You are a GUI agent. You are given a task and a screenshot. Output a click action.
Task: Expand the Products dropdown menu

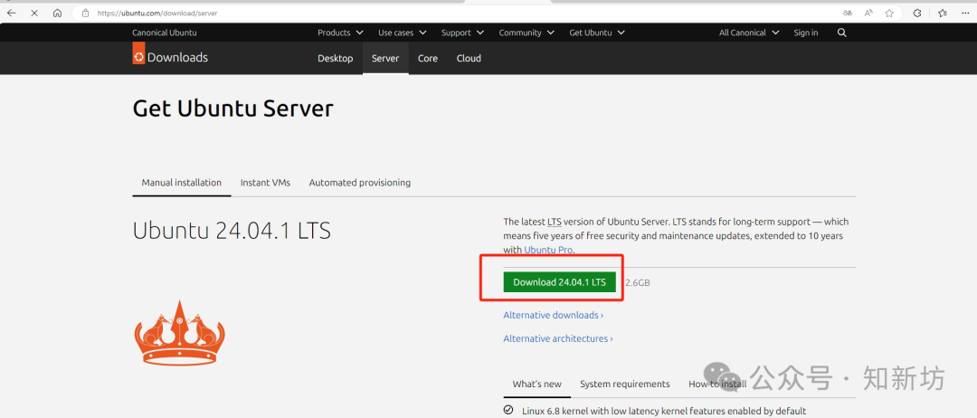(340, 33)
